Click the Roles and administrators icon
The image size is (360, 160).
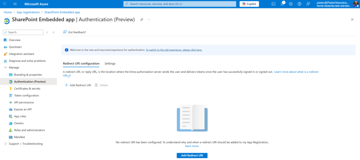(x=11, y=130)
